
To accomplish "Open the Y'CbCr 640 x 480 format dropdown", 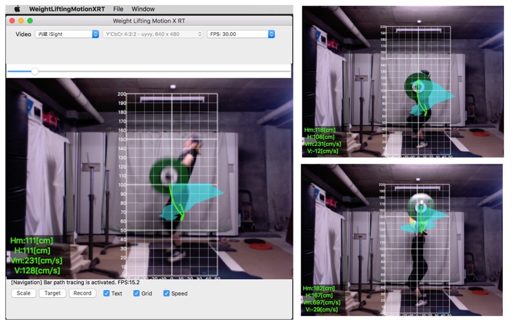I will point(153,34).
